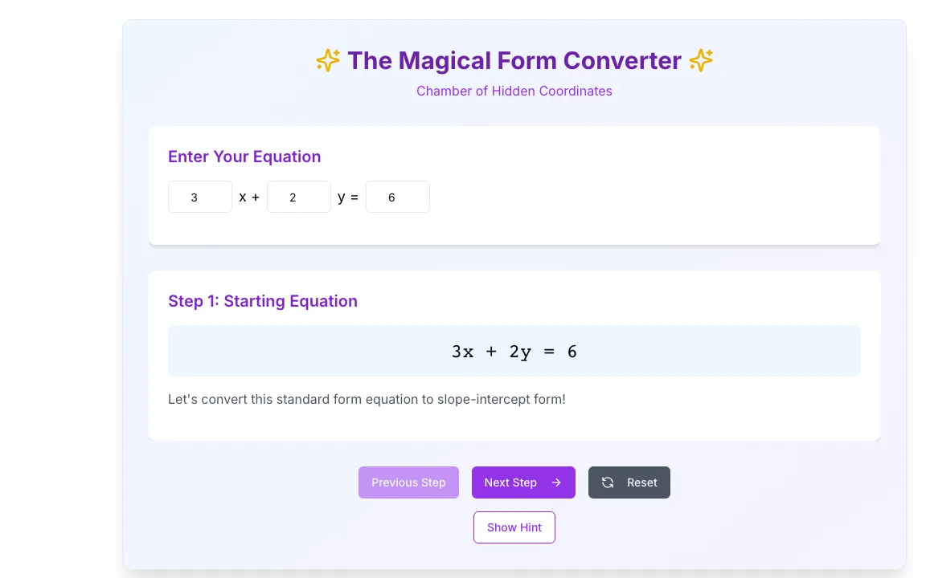Go to the Next Step

point(523,482)
